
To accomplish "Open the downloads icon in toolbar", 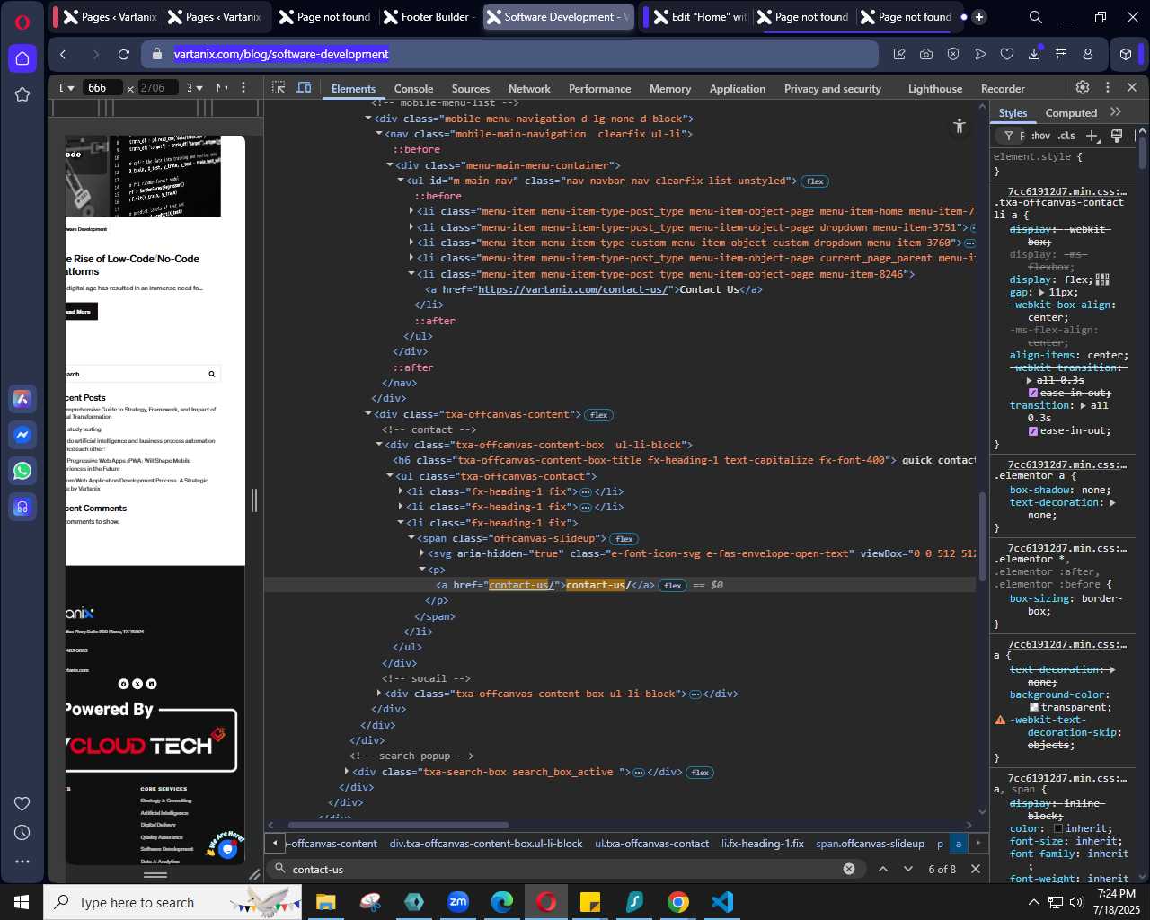I will (x=1034, y=55).
